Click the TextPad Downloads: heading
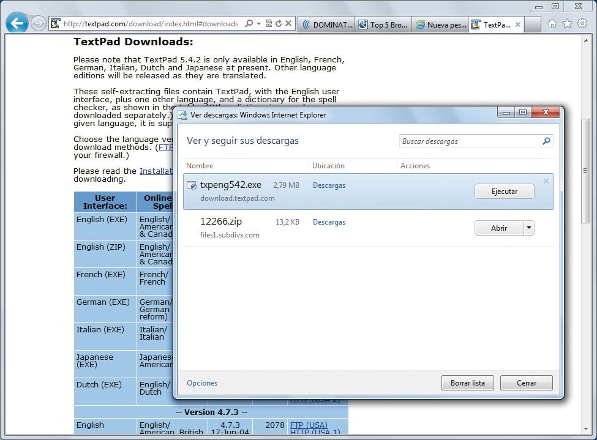The height and width of the screenshot is (440, 597). click(x=133, y=42)
